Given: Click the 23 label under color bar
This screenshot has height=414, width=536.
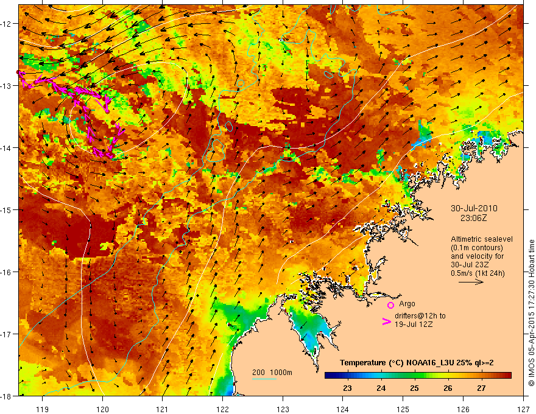Looking at the screenshot, I should coord(348,388).
